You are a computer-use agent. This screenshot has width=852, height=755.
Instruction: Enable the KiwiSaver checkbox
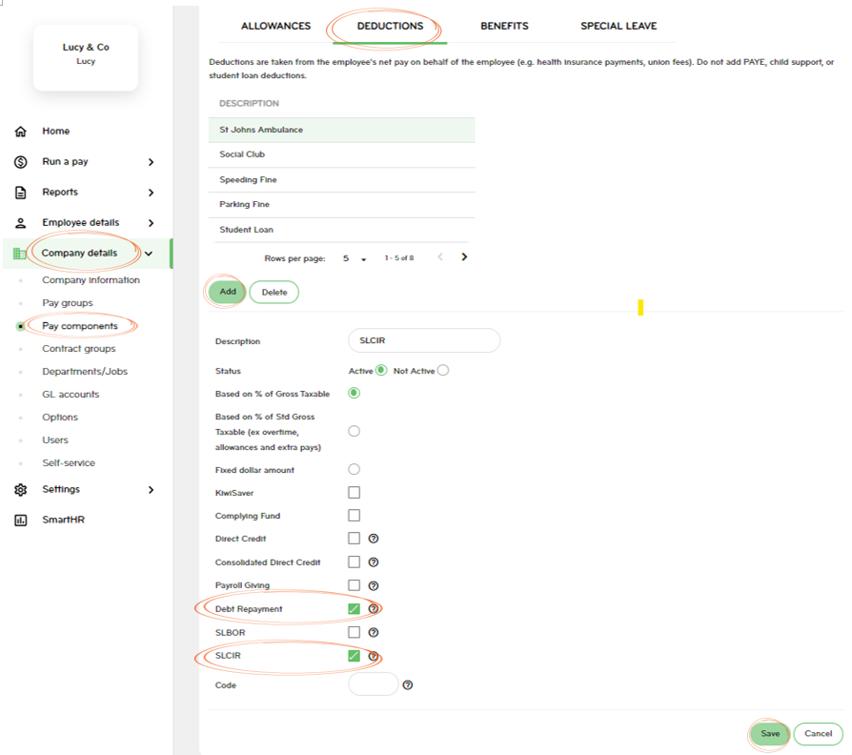click(354, 493)
